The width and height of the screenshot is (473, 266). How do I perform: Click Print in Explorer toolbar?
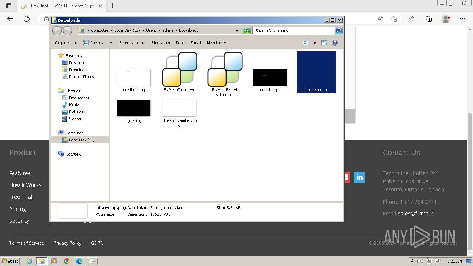coord(180,43)
